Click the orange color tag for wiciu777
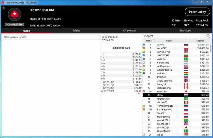This screenshot has height=138, width=213. coord(144,48)
